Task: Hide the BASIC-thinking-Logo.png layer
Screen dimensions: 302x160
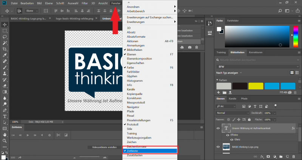Action: tap(218, 147)
